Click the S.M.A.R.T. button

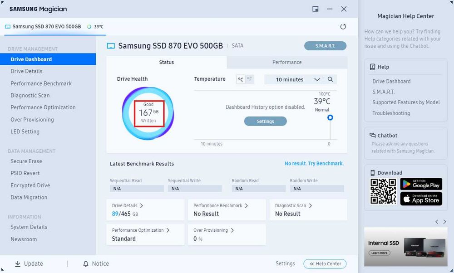[325, 46]
